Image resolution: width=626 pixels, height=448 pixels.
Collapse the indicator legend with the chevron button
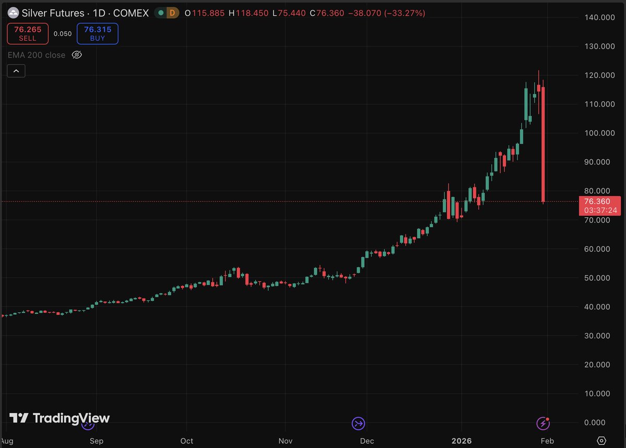pyautogui.click(x=16, y=70)
